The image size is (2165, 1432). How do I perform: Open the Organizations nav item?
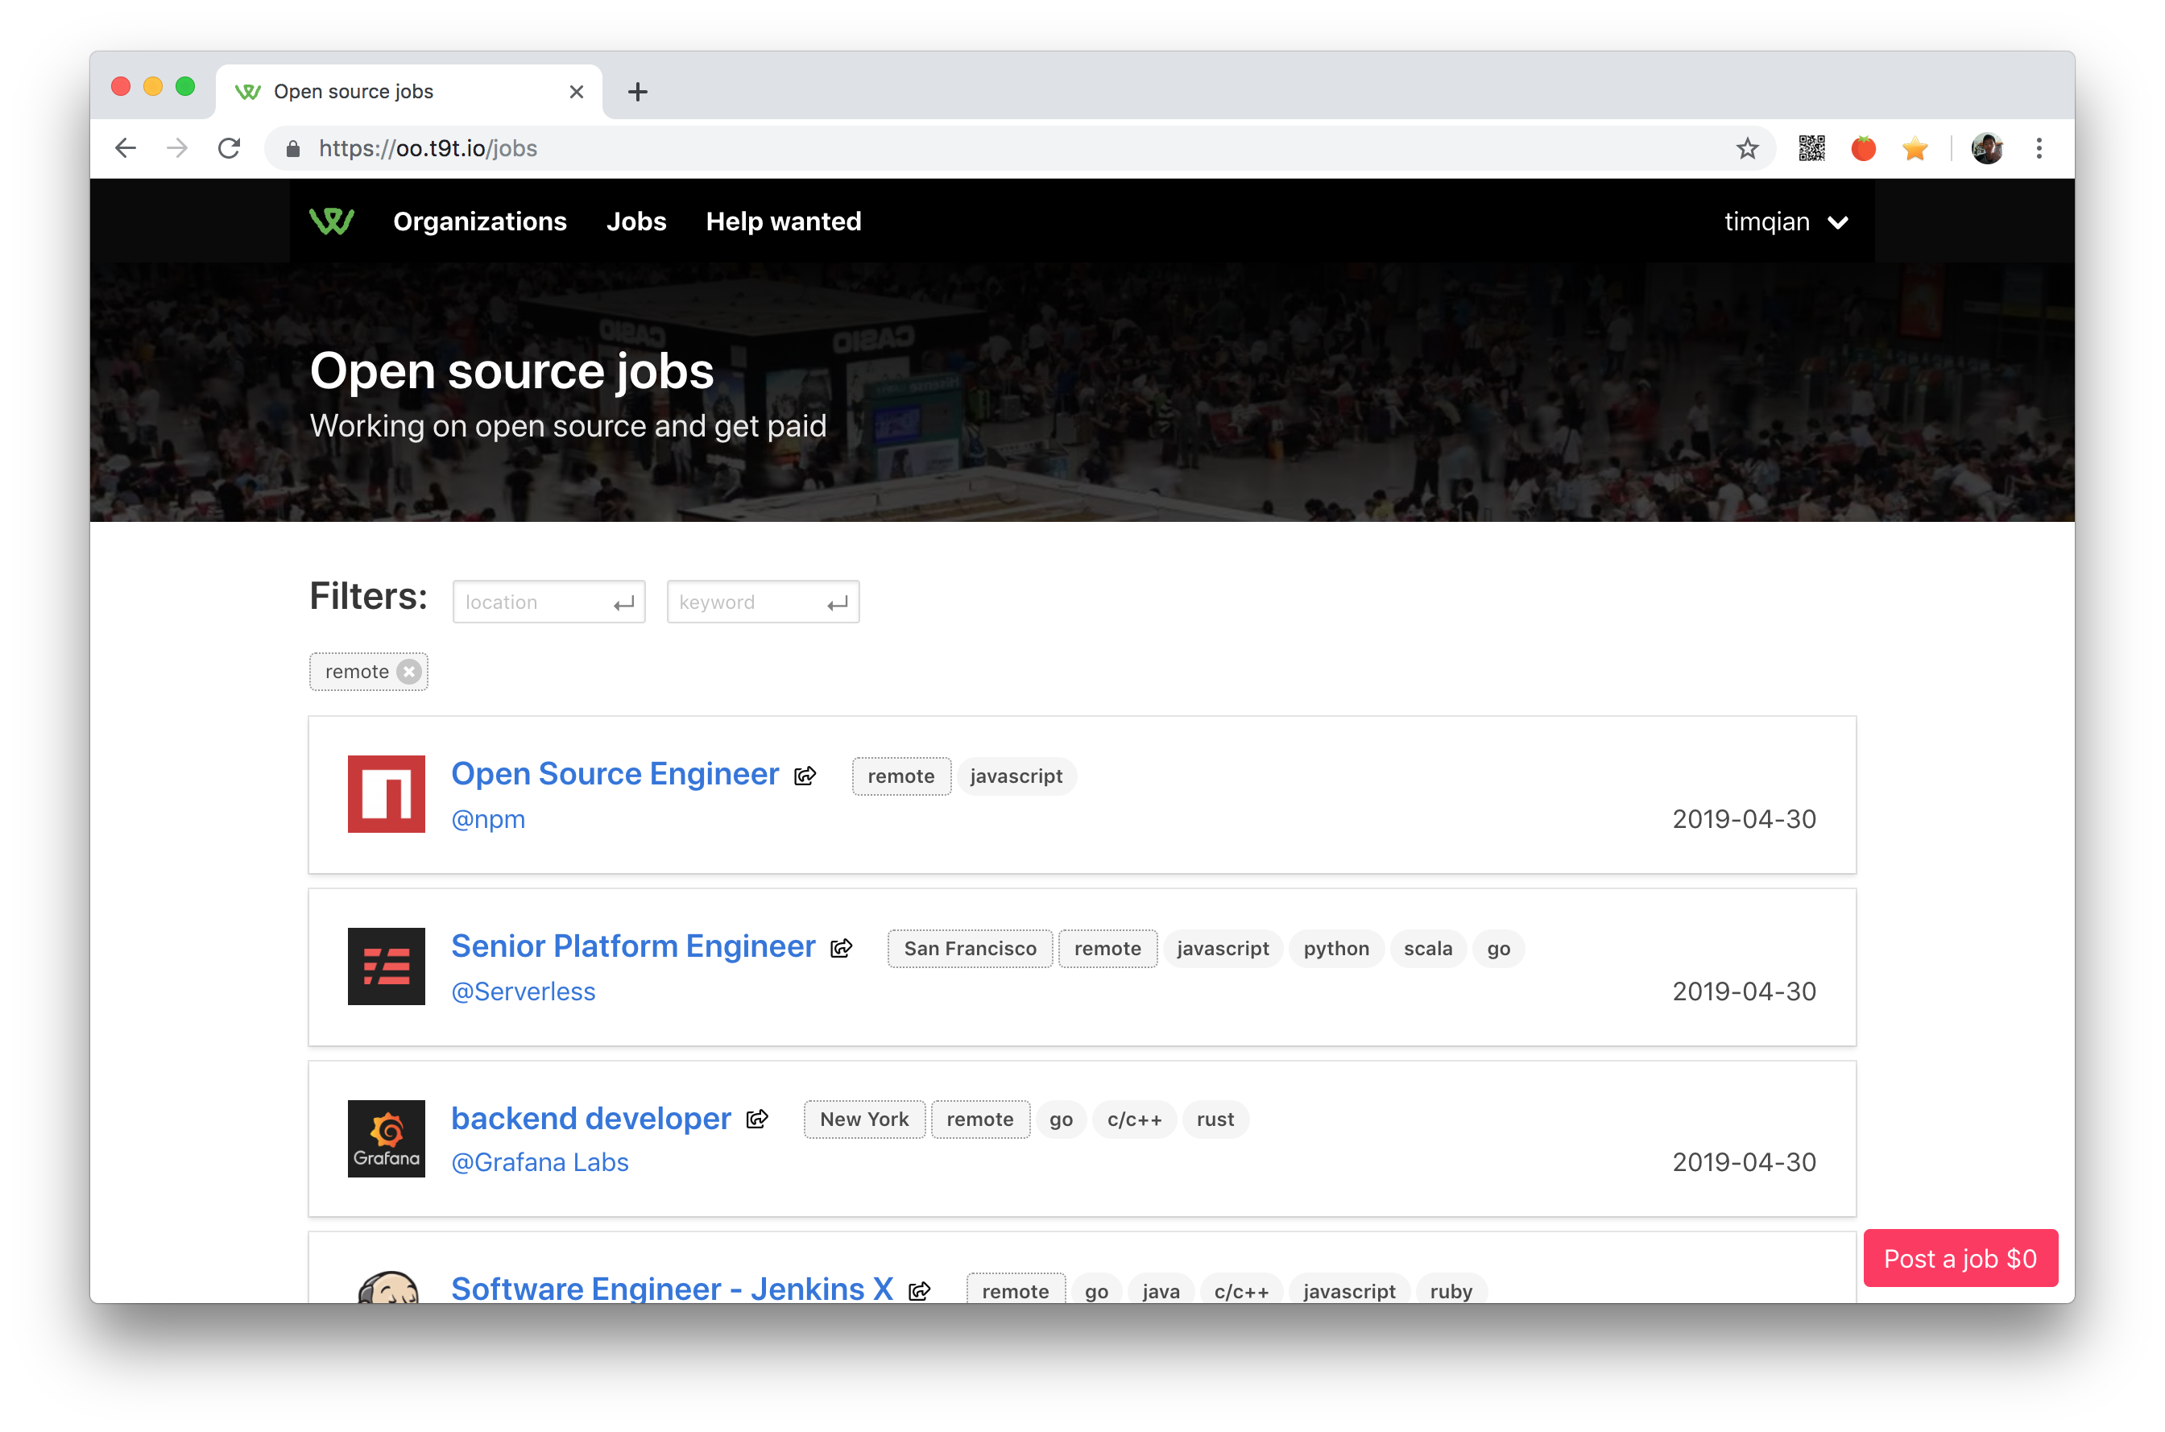click(x=479, y=222)
